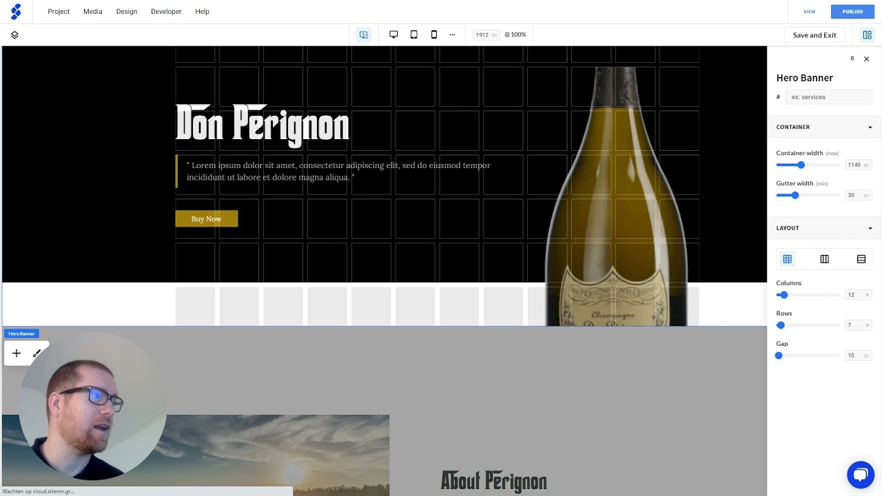
Task: Open the Developer menu
Action: point(166,12)
